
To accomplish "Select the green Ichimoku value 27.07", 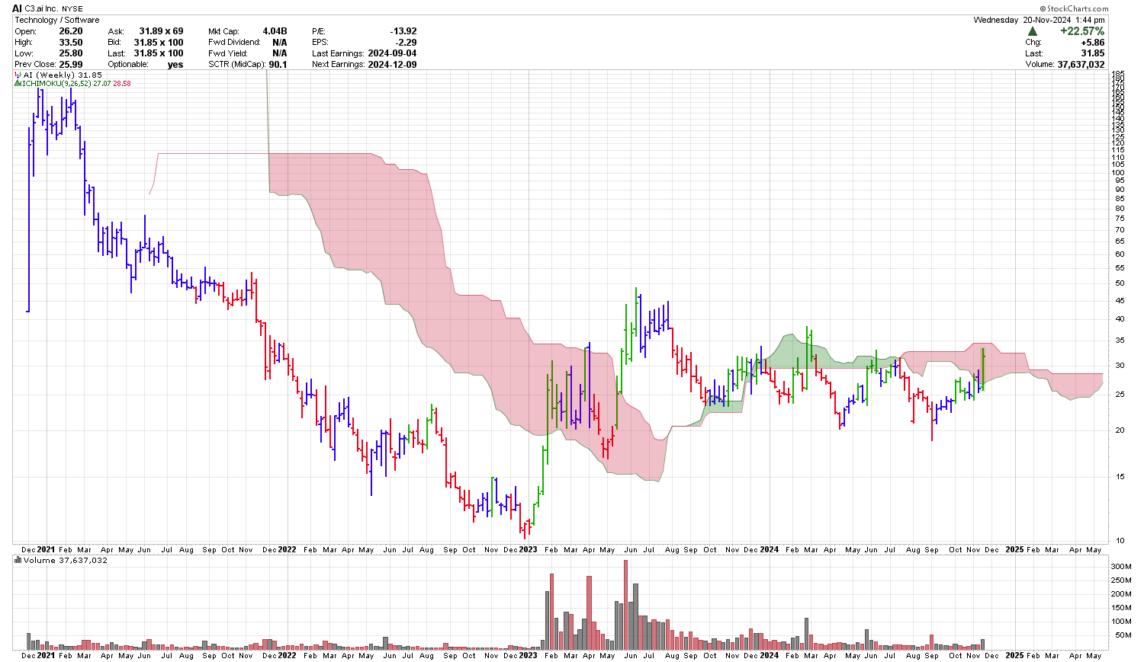I will coord(102,83).
